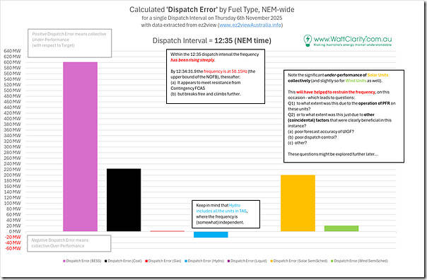Click the BESS legend color swatch
The image size is (427, 280).
click(64, 261)
